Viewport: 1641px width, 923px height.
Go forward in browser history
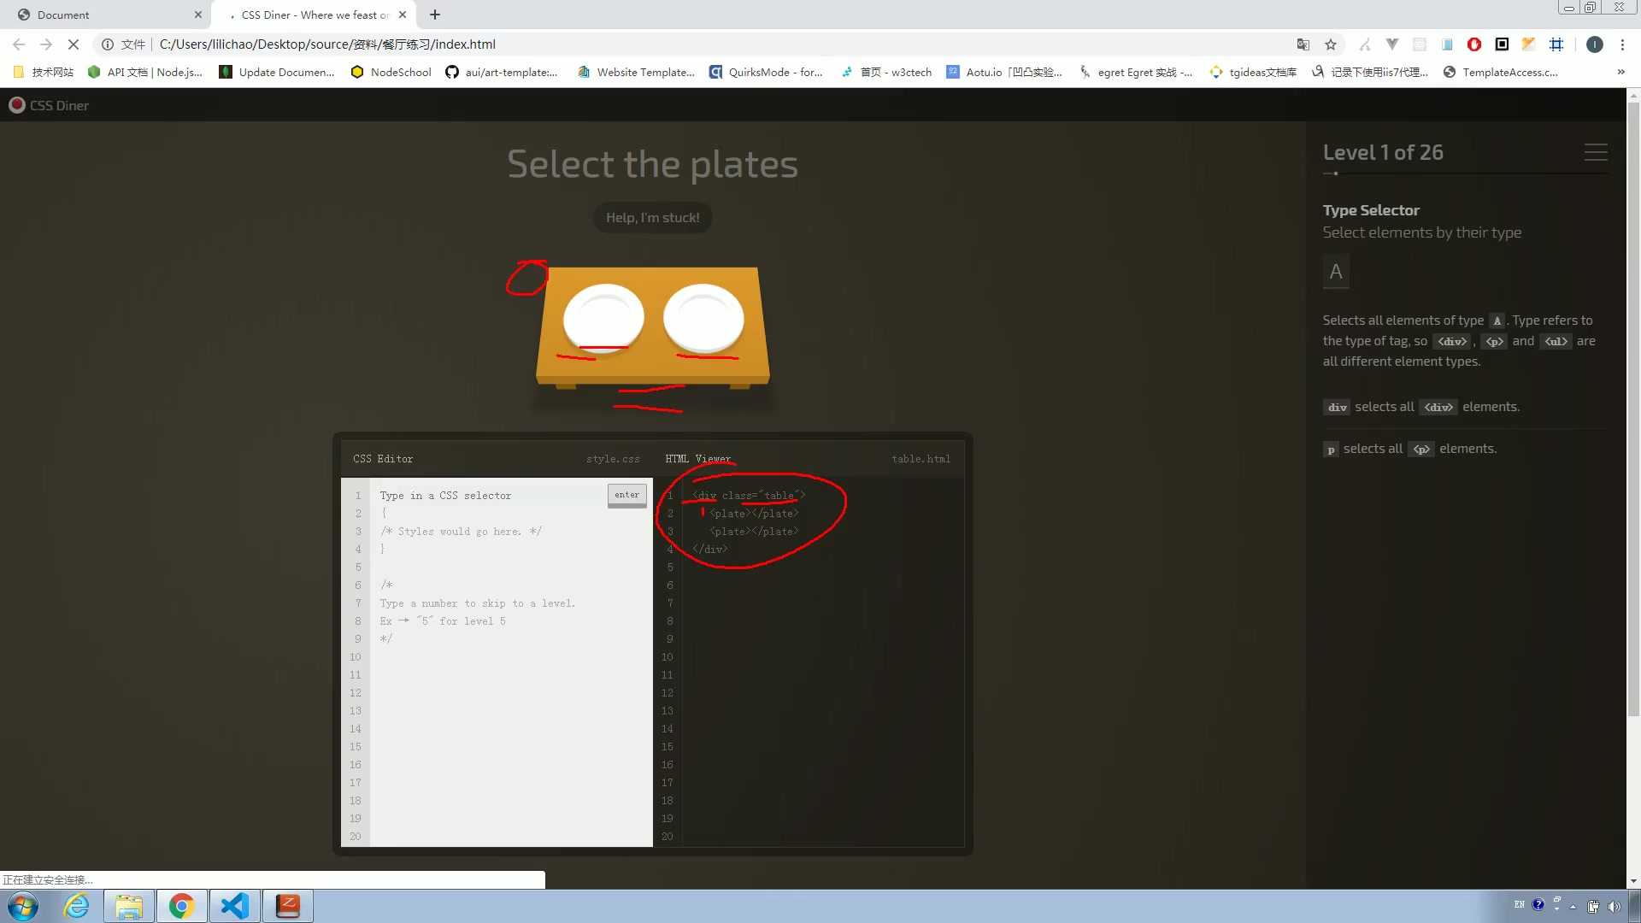[46, 44]
